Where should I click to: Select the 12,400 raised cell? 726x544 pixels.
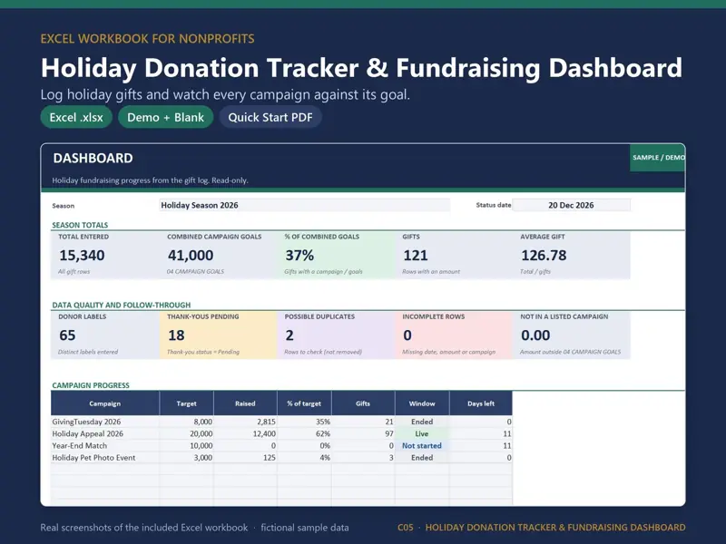click(x=245, y=434)
